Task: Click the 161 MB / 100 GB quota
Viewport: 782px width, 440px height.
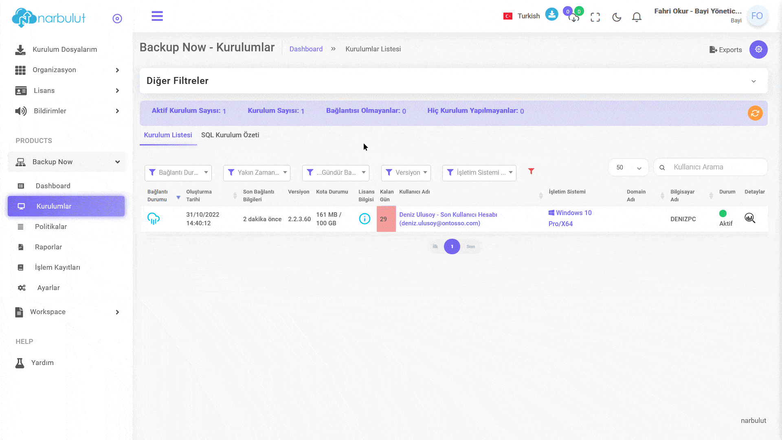Action: pyautogui.click(x=329, y=219)
